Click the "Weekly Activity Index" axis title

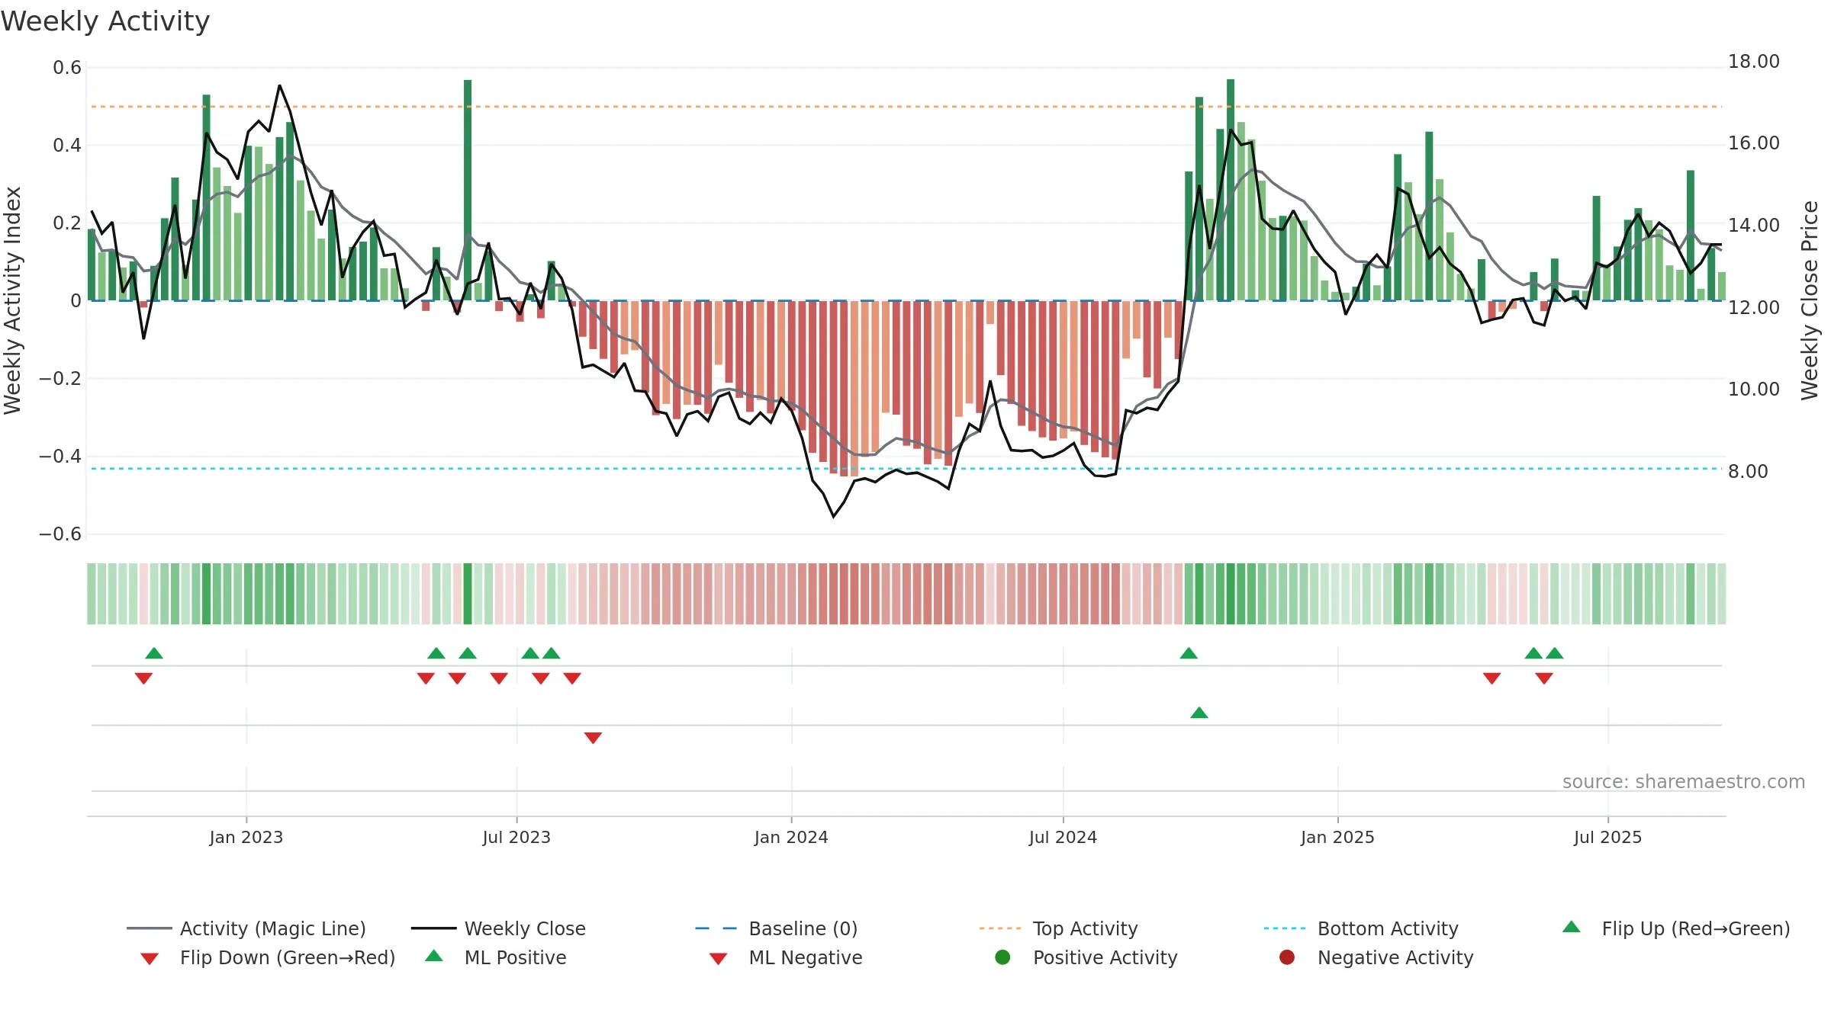point(12,300)
